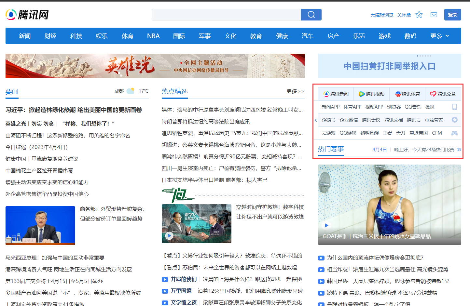Open 特朗普即将抵达纽约高等法院出庭应讯

[x=206, y=122]
